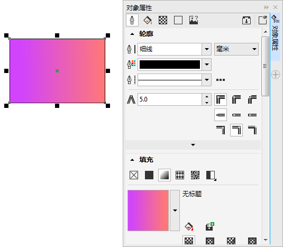Select mitered corners option
The height and width of the screenshot is (247, 283).
pos(221,99)
